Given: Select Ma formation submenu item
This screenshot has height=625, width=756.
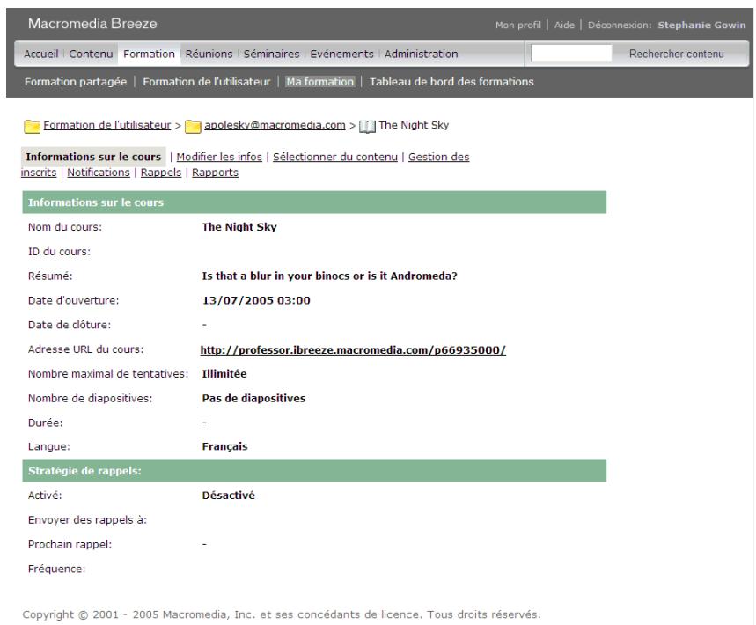Looking at the screenshot, I should point(320,82).
